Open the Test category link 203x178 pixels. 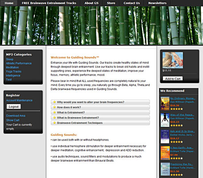9,80
